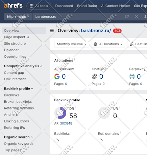Open Top pages report

13,150
